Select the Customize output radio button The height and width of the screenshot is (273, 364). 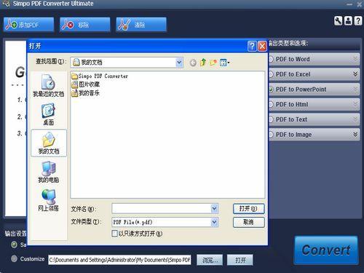[x=14, y=258]
